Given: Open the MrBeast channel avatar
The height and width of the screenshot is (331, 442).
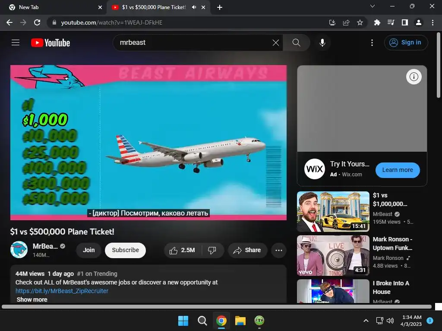Looking at the screenshot, I should [19, 250].
